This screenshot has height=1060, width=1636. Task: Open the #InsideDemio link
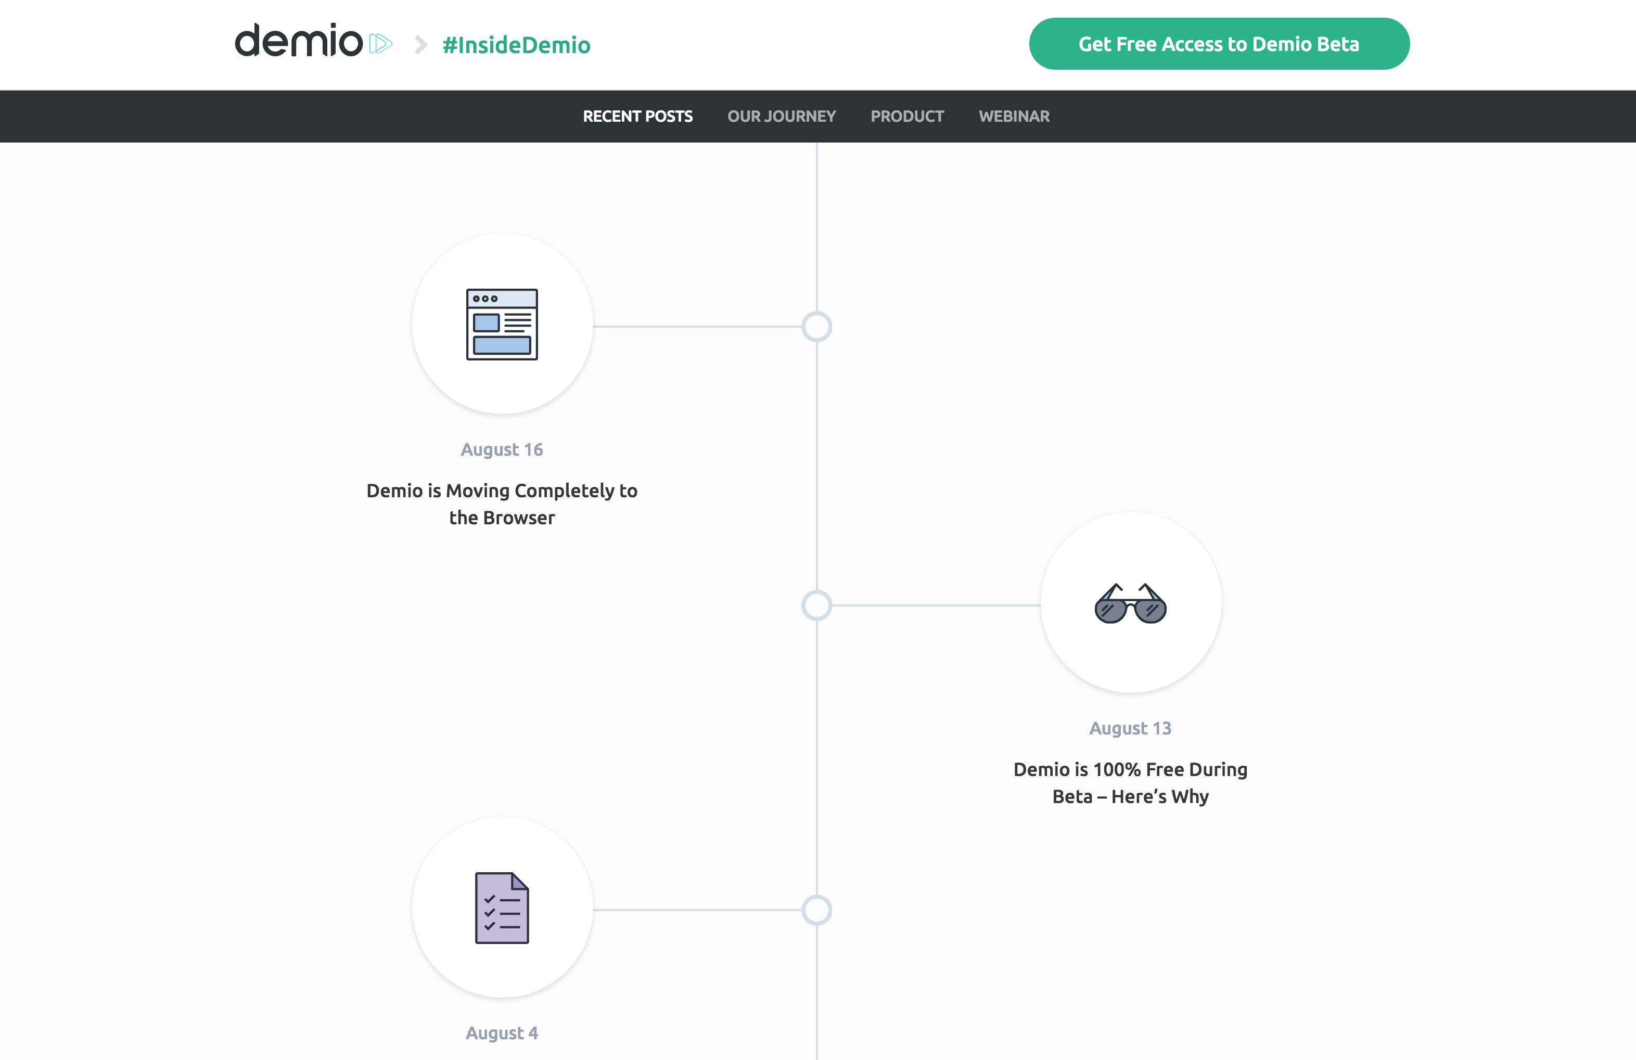516,44
